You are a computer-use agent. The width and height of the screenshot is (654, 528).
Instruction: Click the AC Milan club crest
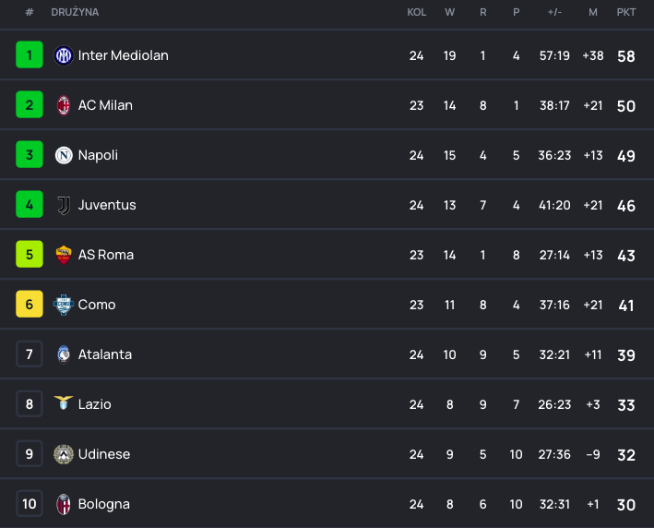pyautogui.click(x=64, y=105)
